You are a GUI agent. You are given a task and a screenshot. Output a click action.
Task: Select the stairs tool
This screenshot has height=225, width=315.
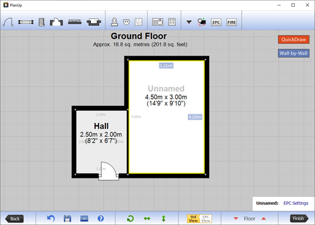coord(42,22)
